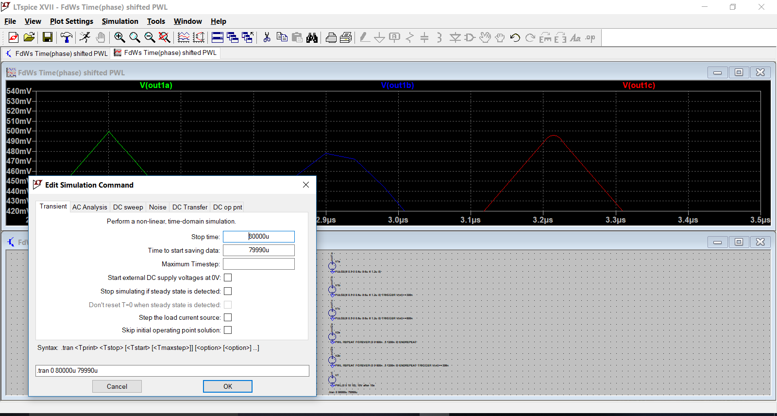
Task: Click the Copy toolbar icon
Action: (282, 37)
